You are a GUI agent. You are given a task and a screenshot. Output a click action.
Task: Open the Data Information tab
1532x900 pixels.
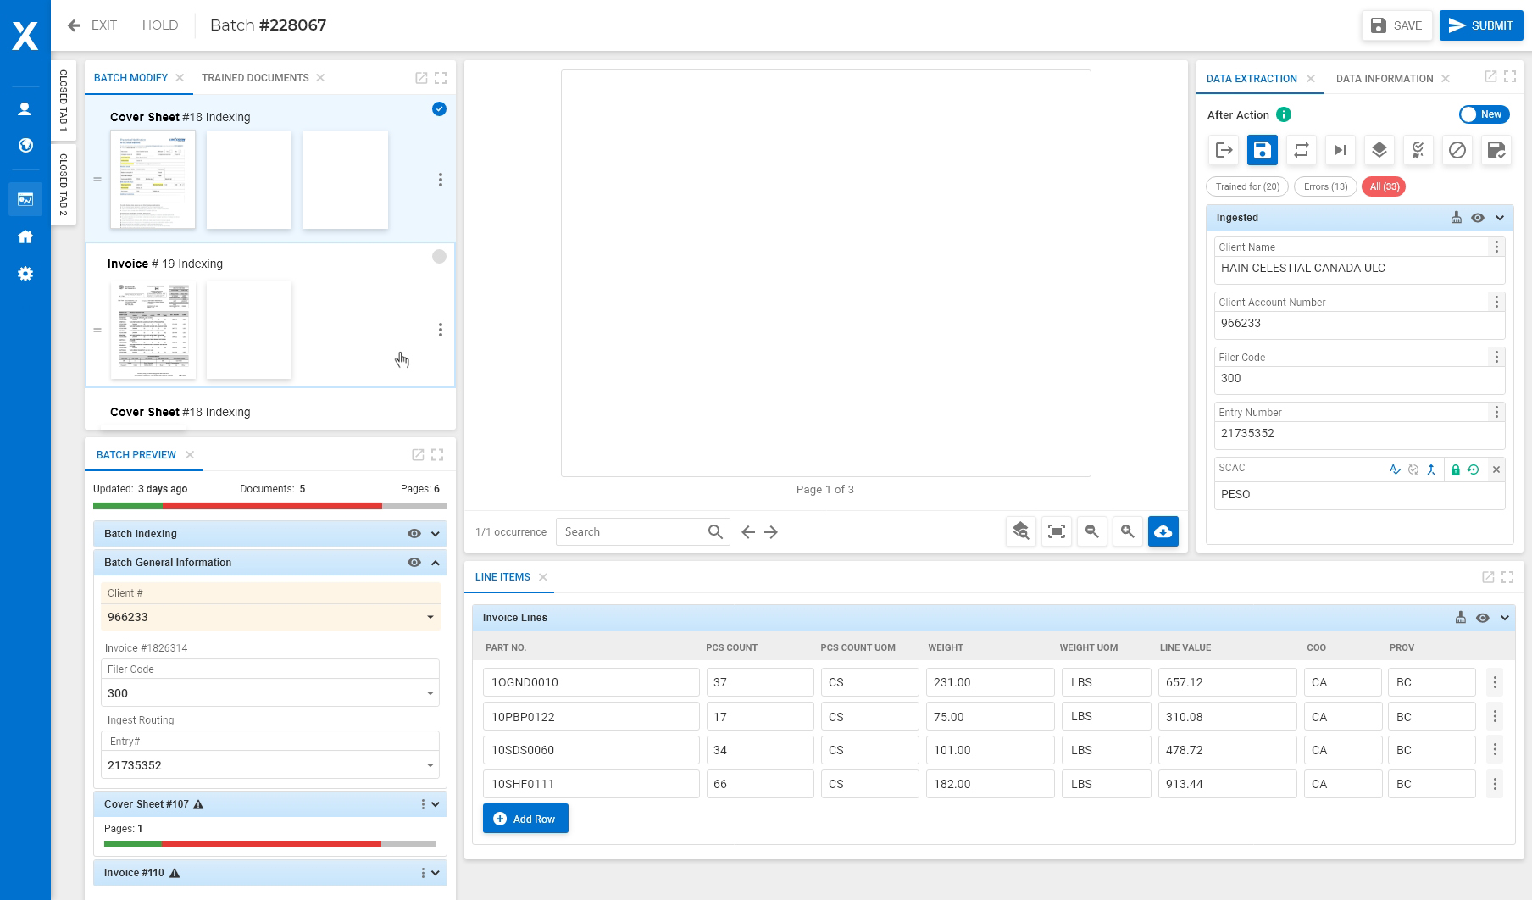coord(1384,79)
